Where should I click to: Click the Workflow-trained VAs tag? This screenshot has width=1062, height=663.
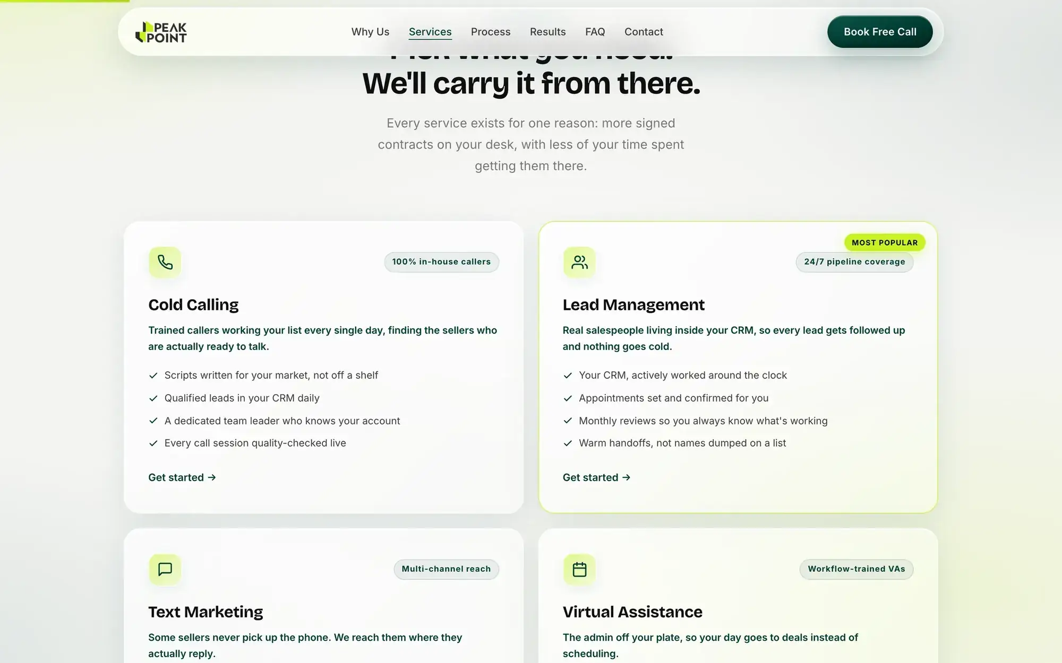[x=857, y=569]
